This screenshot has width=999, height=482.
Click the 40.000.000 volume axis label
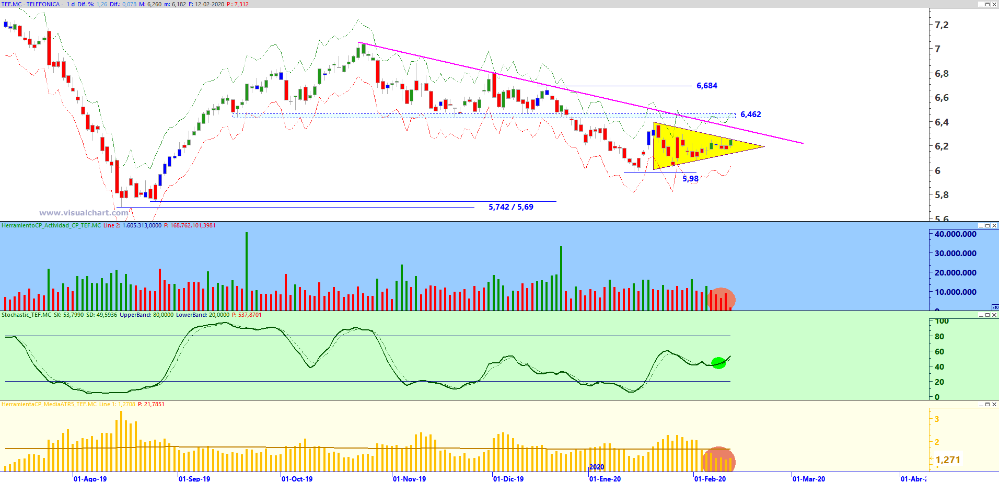click(x=955, y=234)
